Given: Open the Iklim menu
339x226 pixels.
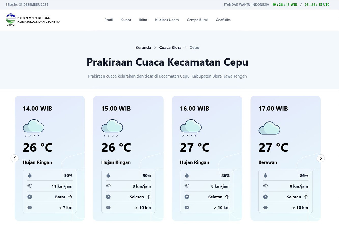Looking at the screenshot, I should coord(143,20).
